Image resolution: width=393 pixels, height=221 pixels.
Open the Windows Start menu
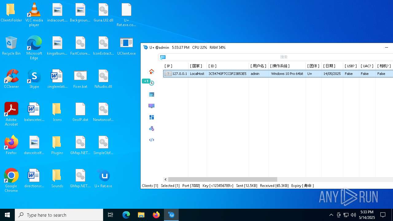pos(7,215)
